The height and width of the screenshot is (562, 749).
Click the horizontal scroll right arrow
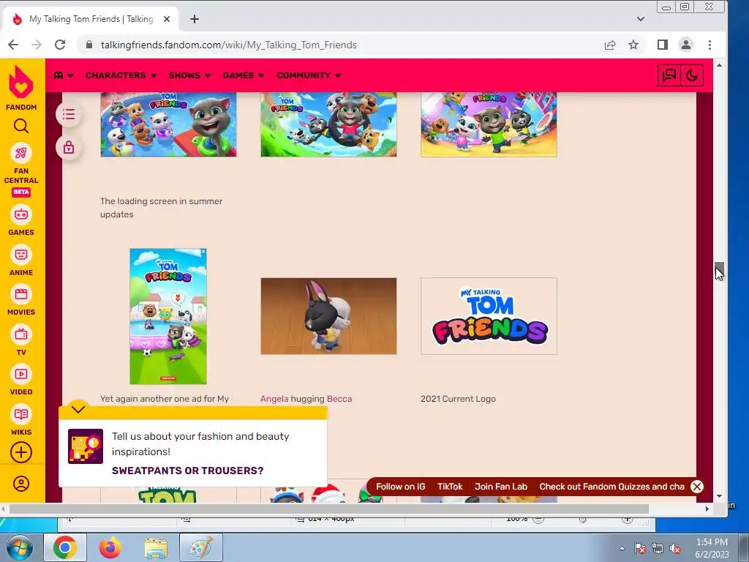click(707, 509)
